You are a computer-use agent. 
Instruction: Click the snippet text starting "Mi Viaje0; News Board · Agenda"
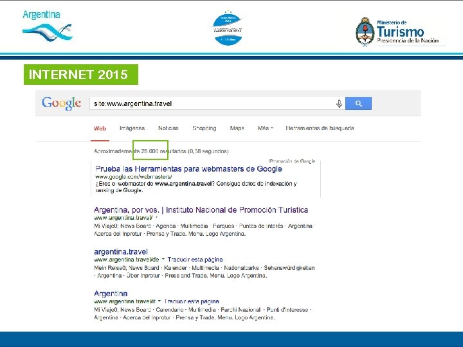(204, 230)
